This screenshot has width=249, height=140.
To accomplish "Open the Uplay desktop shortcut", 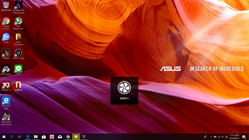I will click(x=6, y=38).
